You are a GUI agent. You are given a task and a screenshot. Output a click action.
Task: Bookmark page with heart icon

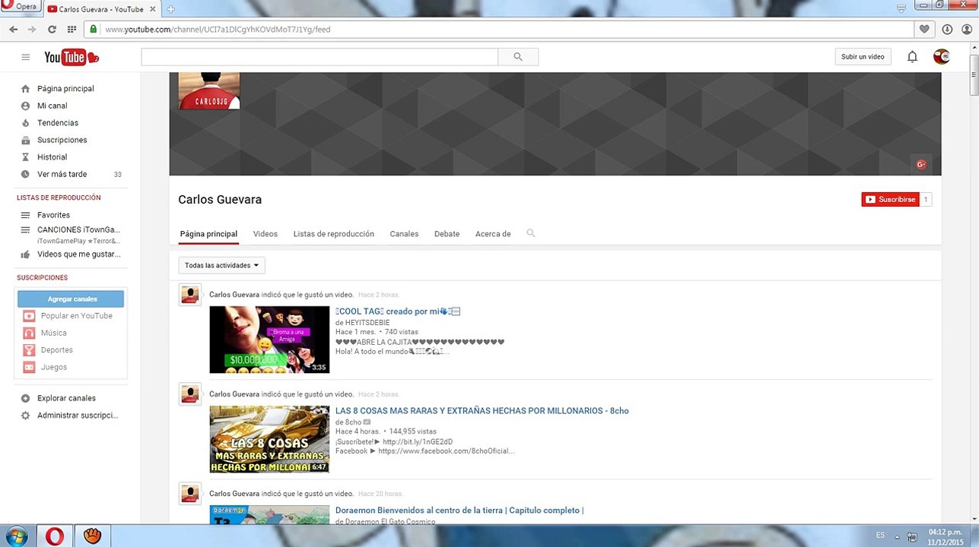click(924, 30)
